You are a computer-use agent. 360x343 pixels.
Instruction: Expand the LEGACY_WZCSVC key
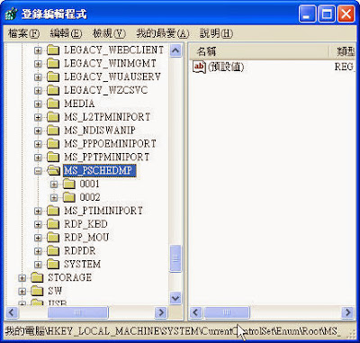38,90
